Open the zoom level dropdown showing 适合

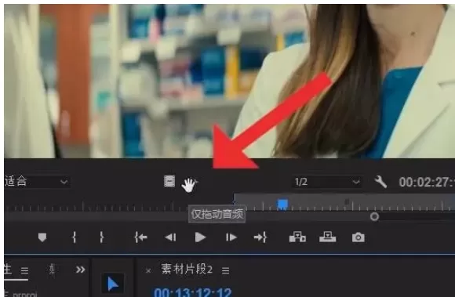37,182
